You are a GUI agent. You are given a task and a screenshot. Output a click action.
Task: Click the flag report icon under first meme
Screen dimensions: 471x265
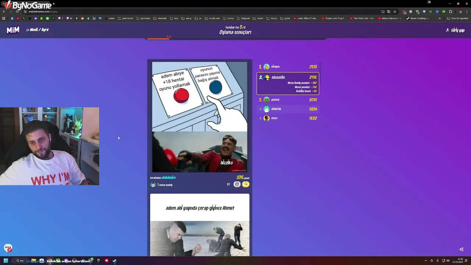point(229,184)
